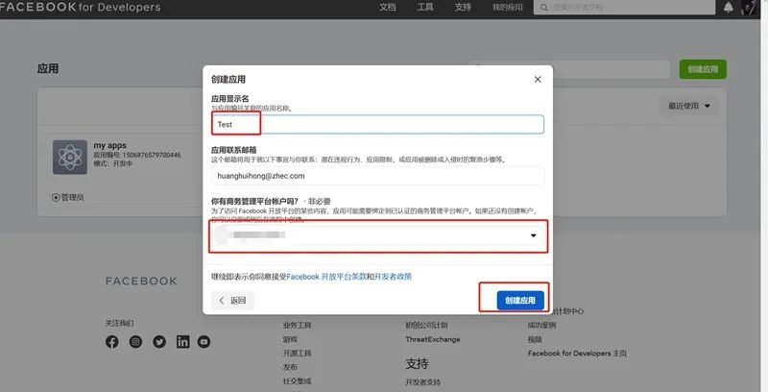Open the Twitter social icon in footer
Viewport: 768px width, 392px height.
[x=159, y=341]
